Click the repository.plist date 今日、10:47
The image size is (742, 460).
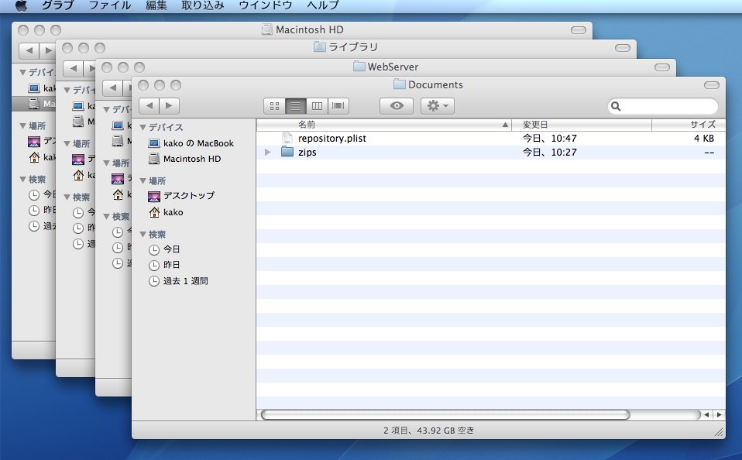click(549, 138)
